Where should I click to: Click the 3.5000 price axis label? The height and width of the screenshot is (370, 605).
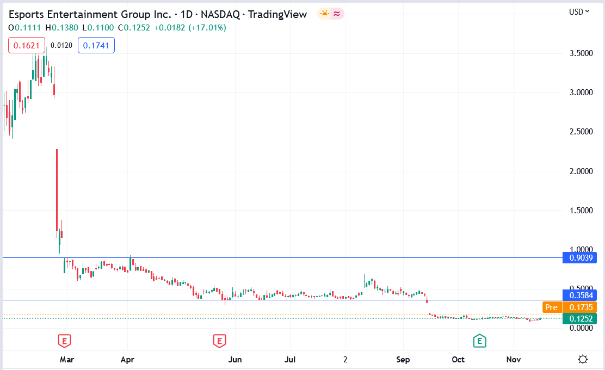click(x=581, y=53)
